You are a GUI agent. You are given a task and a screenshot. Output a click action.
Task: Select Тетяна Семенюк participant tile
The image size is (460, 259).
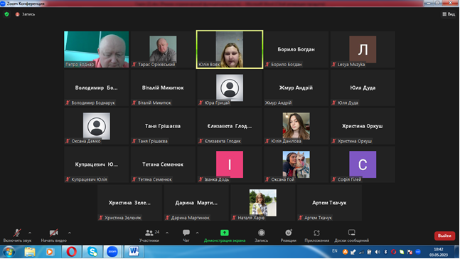[163, 164]
